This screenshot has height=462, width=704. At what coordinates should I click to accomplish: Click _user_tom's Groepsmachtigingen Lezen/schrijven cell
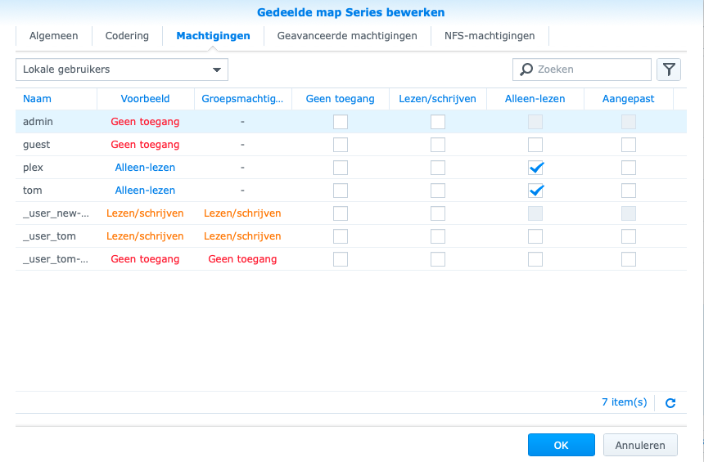(x=242, y=236)
